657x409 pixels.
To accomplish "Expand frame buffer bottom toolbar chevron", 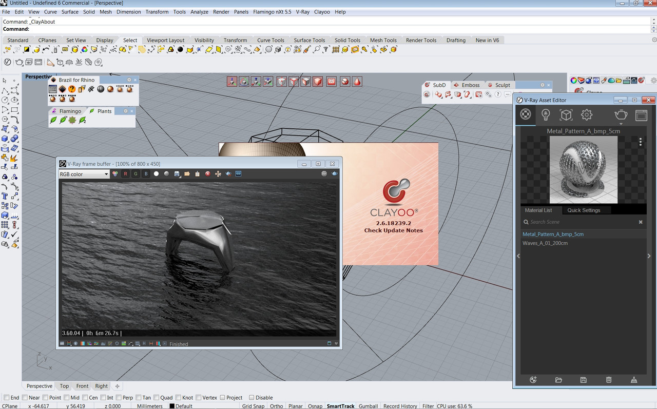I will click(336, 343).
